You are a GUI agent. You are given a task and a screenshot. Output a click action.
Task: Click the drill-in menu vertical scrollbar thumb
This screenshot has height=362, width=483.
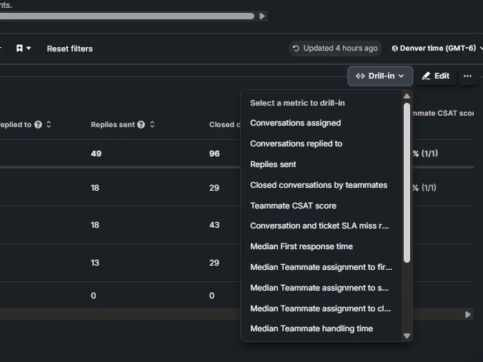tap(407, 183)
